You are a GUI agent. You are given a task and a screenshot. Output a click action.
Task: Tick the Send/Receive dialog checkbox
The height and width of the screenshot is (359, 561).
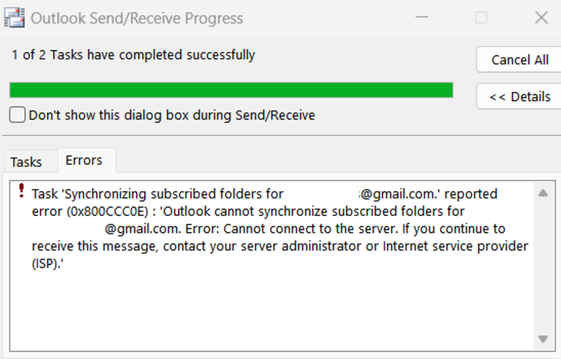click(17, 115)
